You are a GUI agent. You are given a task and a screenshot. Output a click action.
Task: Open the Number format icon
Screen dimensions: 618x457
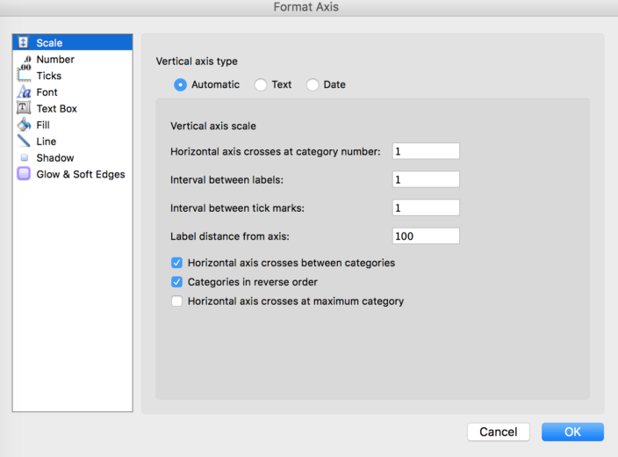(x=25, y=62)
